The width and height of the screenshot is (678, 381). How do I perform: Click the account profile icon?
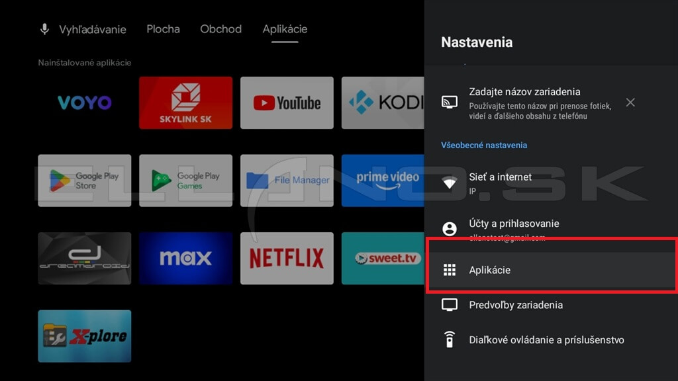450,228
